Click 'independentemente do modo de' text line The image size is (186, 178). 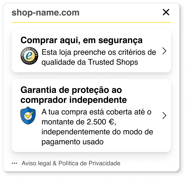tap(97, 132)
